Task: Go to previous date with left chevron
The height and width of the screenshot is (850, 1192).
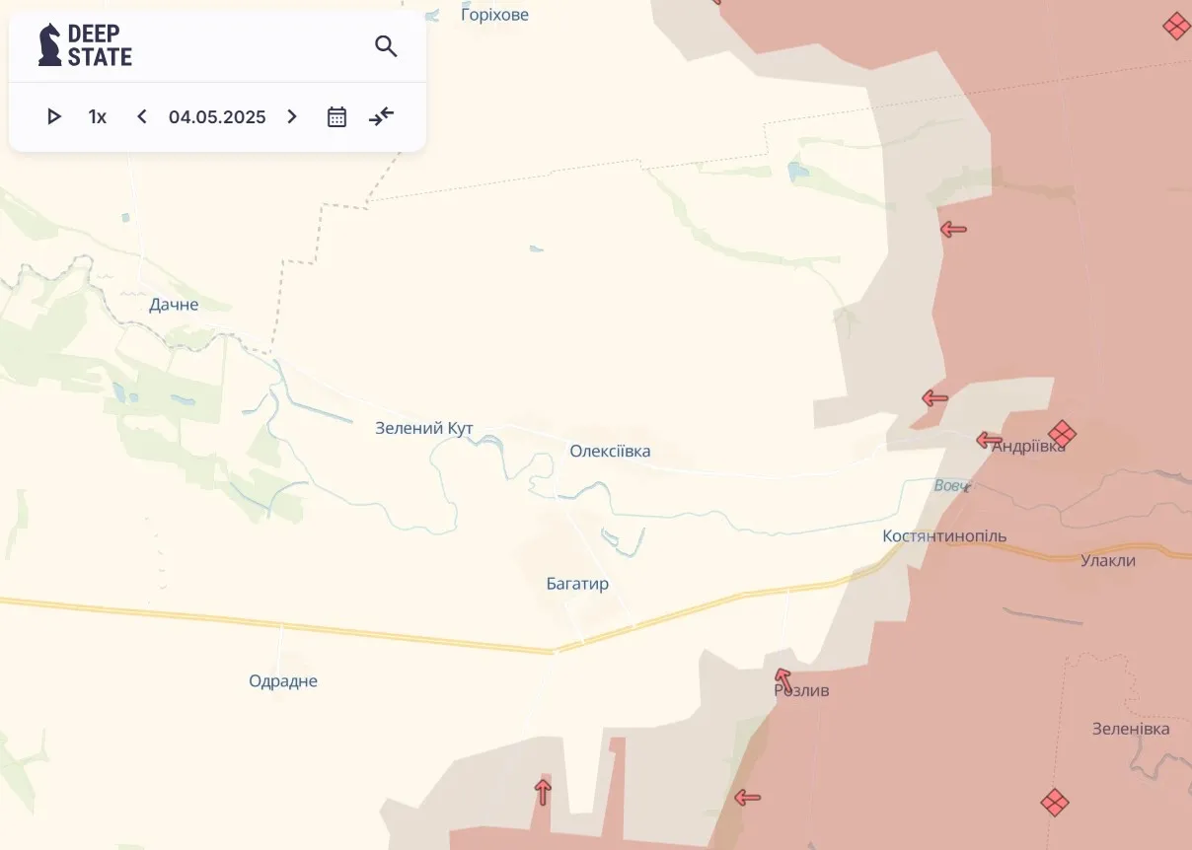Action: pos(142,116)
